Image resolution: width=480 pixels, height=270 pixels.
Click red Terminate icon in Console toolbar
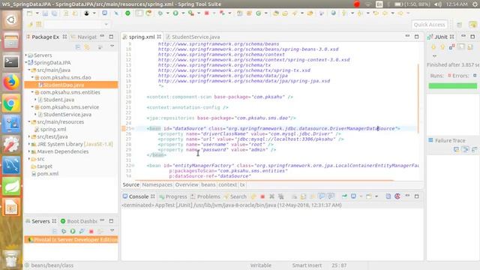pyautogui.click(x=262, y=196)
